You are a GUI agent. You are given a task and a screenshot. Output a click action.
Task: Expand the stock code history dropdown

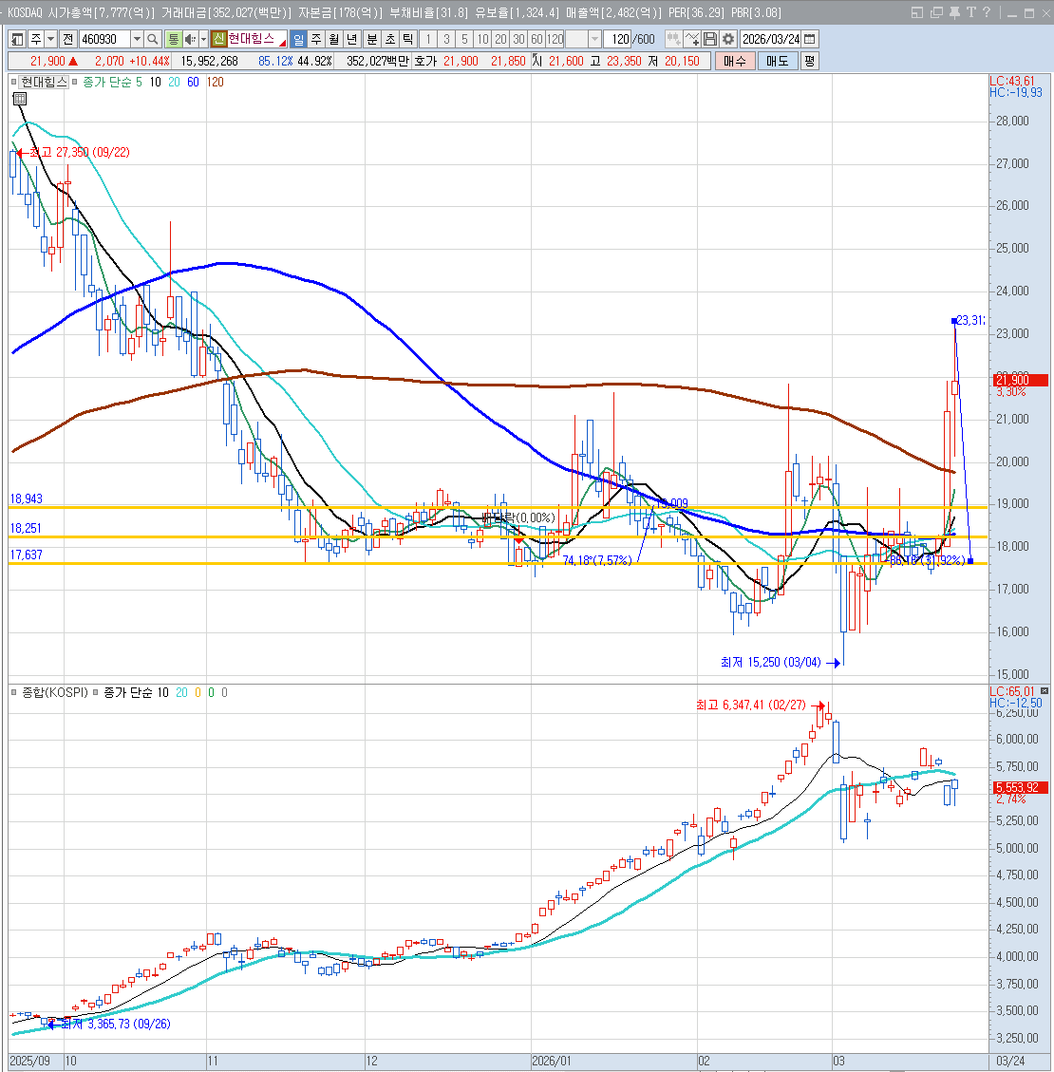(x=138, y=39)
